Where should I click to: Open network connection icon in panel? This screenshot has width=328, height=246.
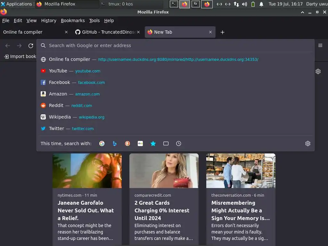(x=236, y=4)
